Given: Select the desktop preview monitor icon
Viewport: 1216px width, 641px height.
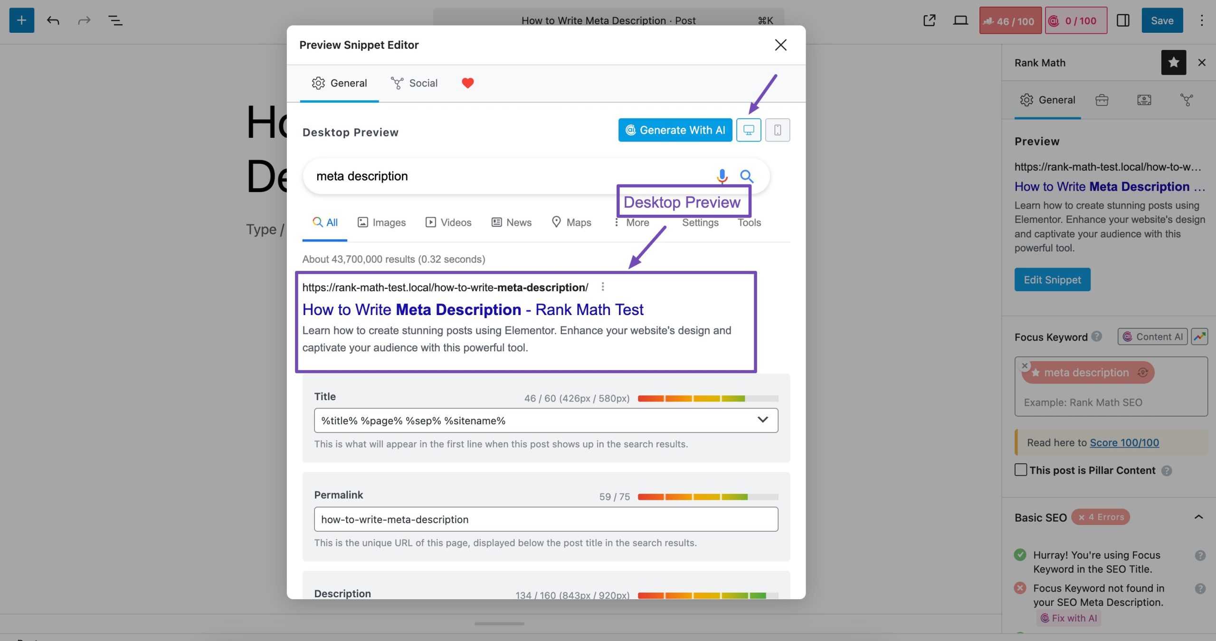Looking at the screenshot, I should click(749, 130).
